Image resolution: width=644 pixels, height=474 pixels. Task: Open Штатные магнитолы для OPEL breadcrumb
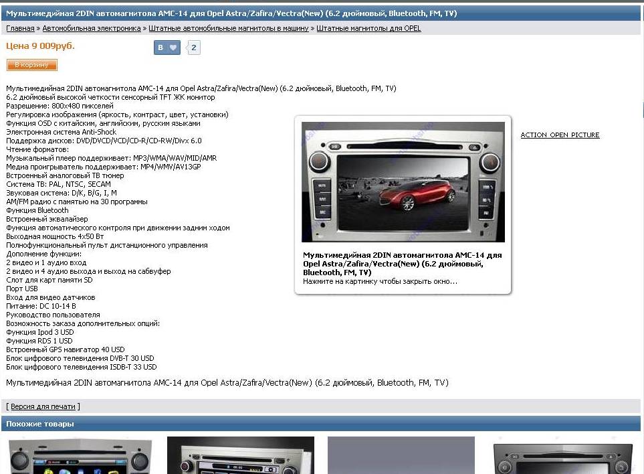click(x=368, y=29)
